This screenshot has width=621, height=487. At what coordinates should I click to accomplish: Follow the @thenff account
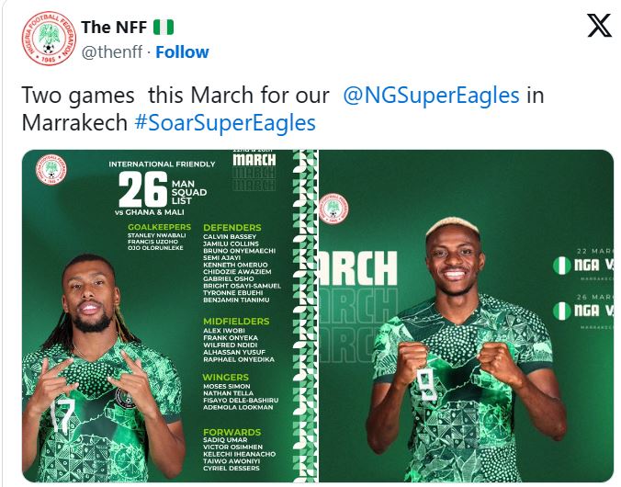tap(181, 51)
